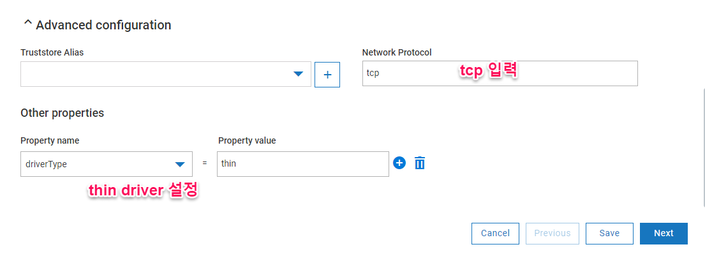The image size is (705, 263).
Task: Click the equals sign between property fields
Action: tap(205, 164)
